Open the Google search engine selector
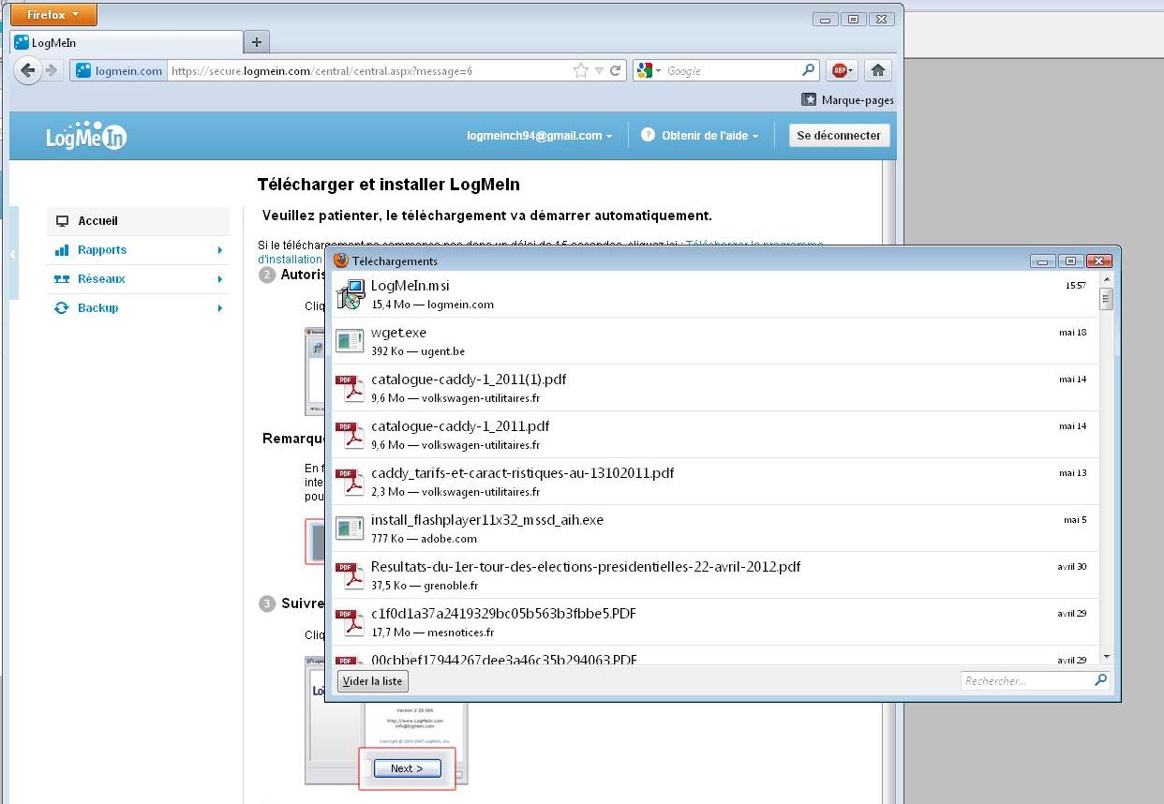The height and width of the screenshot is (804, 1164). pyautogui.click(x=648, y=70)
